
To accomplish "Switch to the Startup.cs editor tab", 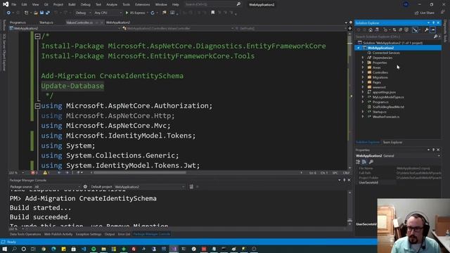I will 46,22.
